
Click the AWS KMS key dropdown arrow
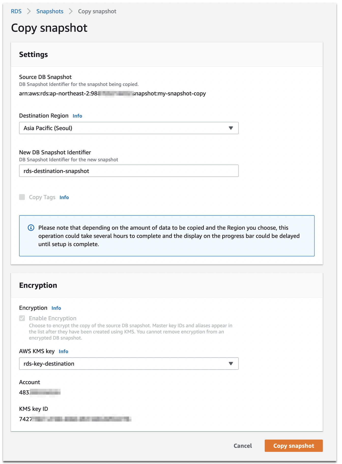click(x=231, y=364)
